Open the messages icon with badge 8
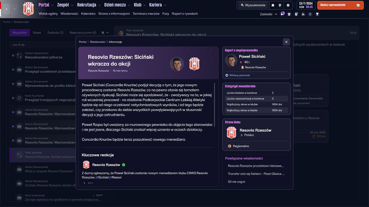Image resolution: width=369 pixels, height=207 pixels. point(282,14)
